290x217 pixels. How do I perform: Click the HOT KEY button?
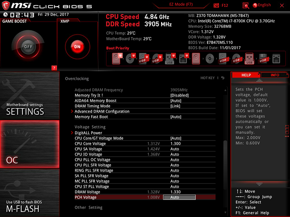208,78
